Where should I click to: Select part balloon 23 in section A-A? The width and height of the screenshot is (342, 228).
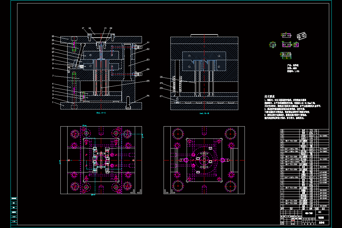[x=148, y=60]
